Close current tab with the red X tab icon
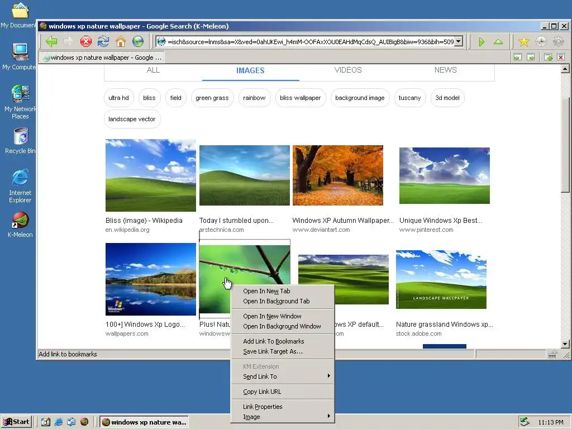Screen dimensions: 572x429 tap(561, 57)
